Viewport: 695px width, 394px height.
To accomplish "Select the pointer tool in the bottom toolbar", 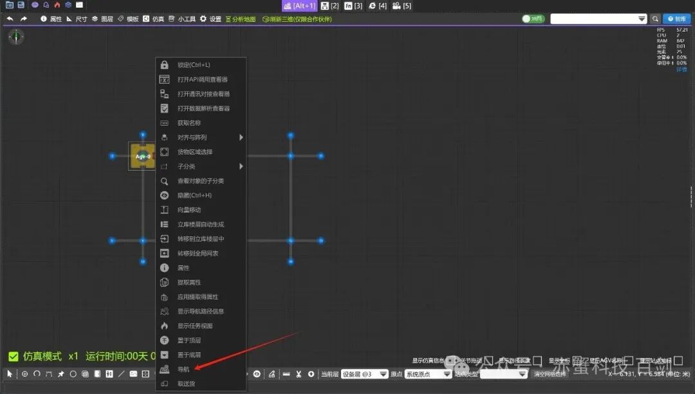I will point(9,374).
